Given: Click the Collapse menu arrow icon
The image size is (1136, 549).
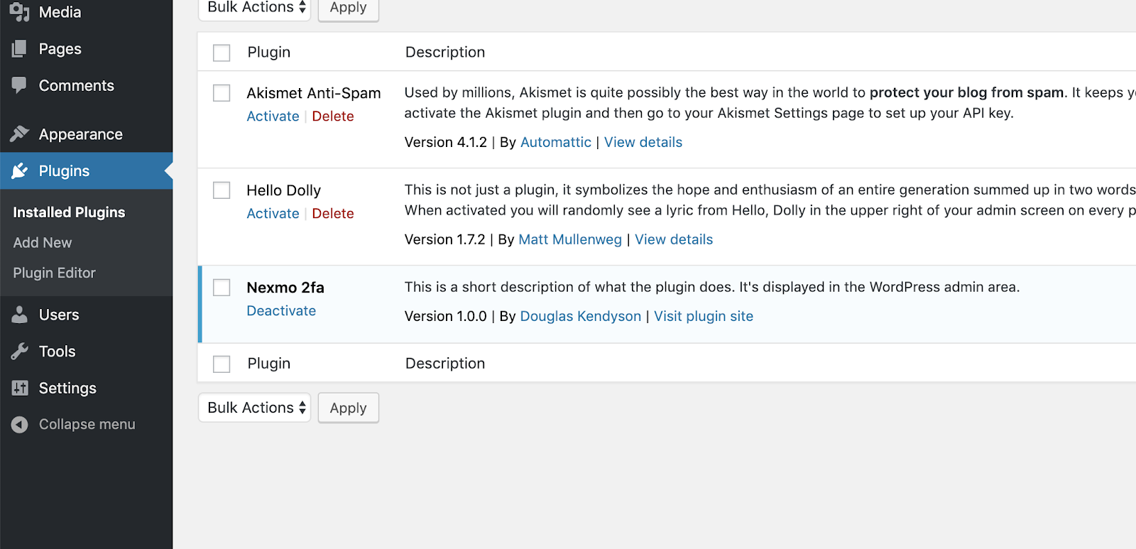Looking at the screenshot, I should click(x=20, y=424).
